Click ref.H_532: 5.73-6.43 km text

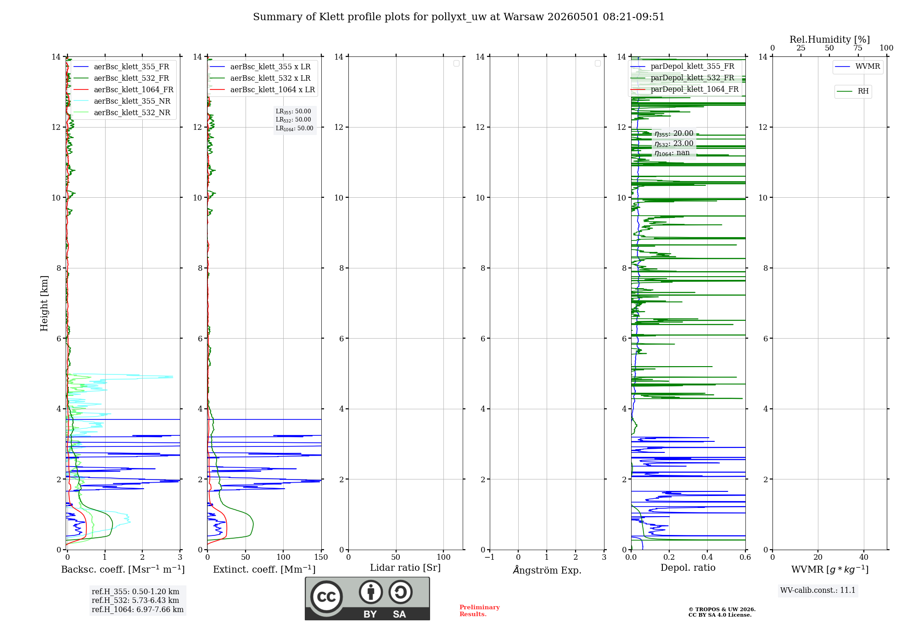pos(135,601)
